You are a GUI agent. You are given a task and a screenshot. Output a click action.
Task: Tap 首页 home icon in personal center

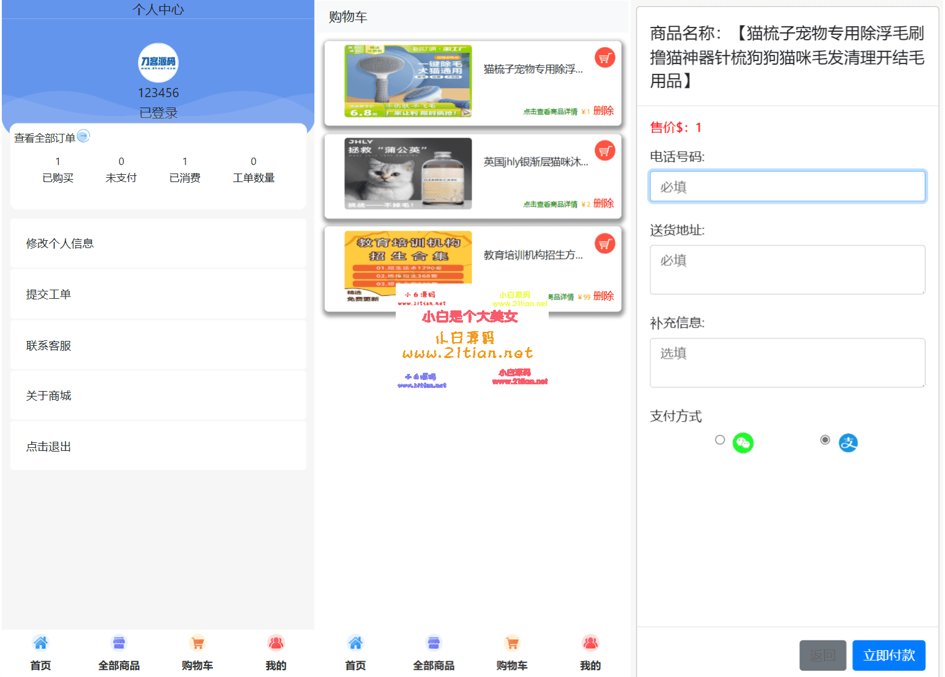click(40, 643)
